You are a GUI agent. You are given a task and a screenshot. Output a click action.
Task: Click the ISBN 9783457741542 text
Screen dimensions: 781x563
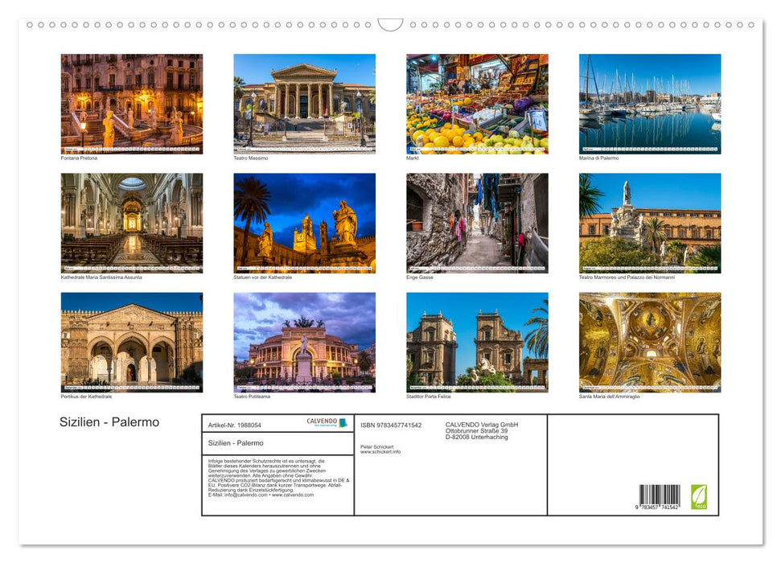click(x=391, y=425)
